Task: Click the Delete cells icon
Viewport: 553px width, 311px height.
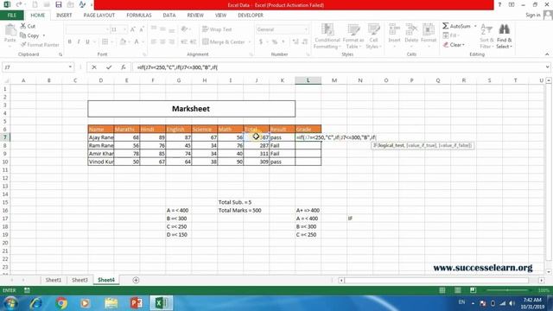Action: coord(411,29)
